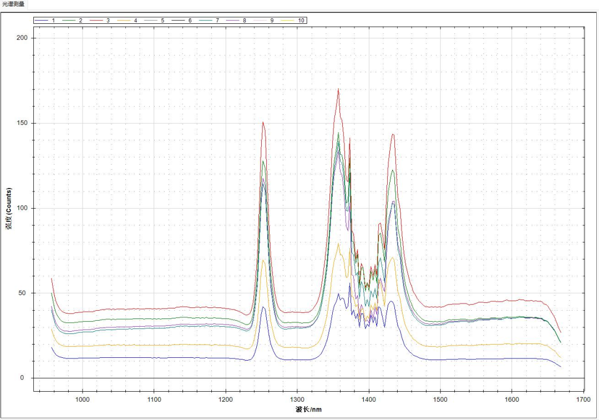This screenshot has width=599, height=420.
Task: Click legend entry 6 in the chart legend
Action: (x=182, y=21)
